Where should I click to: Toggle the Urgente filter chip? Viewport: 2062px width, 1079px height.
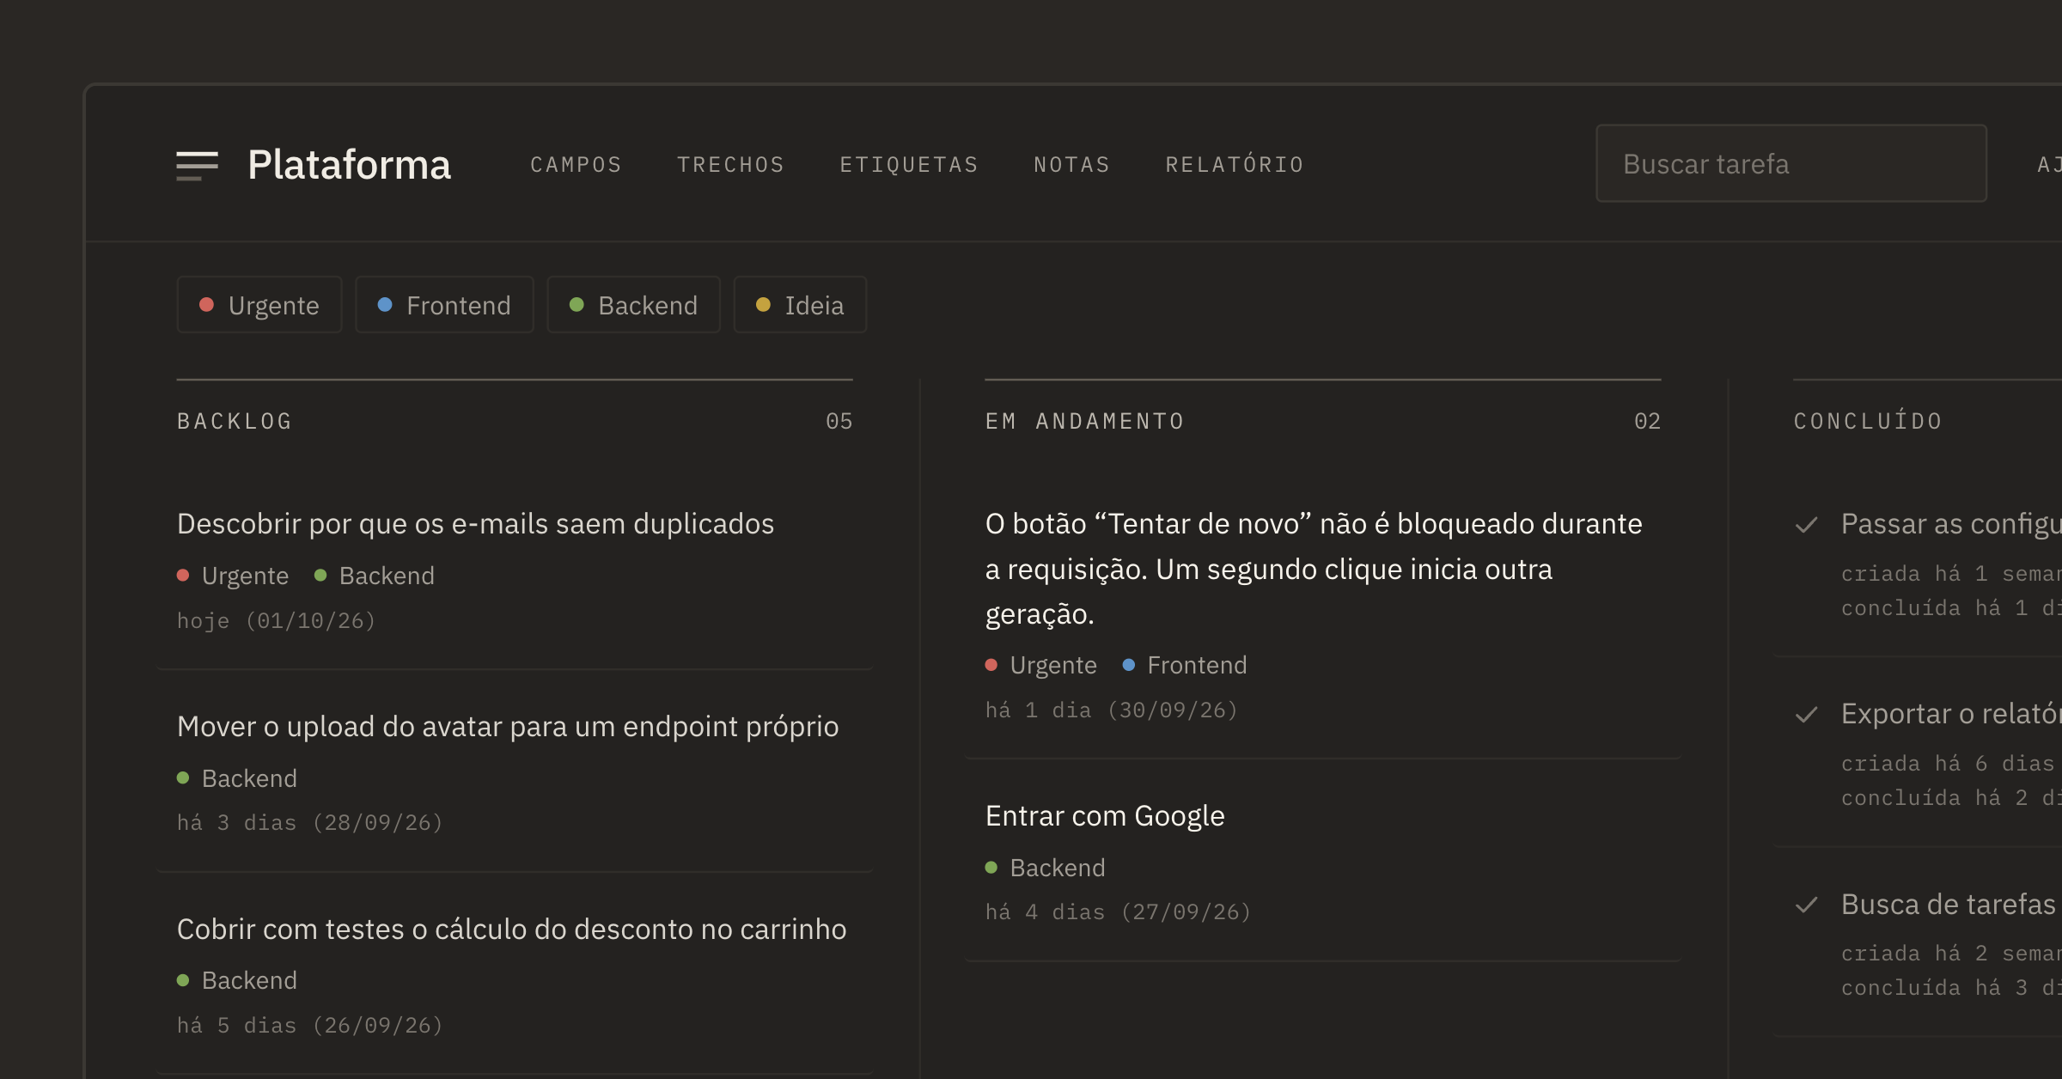click(x=259, y=305)
